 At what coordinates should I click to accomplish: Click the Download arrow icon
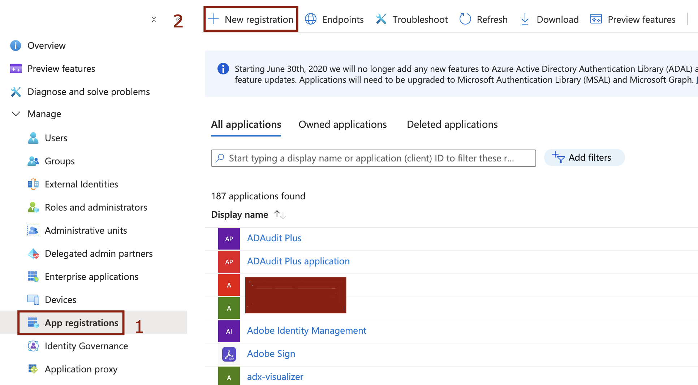point(525,19)
